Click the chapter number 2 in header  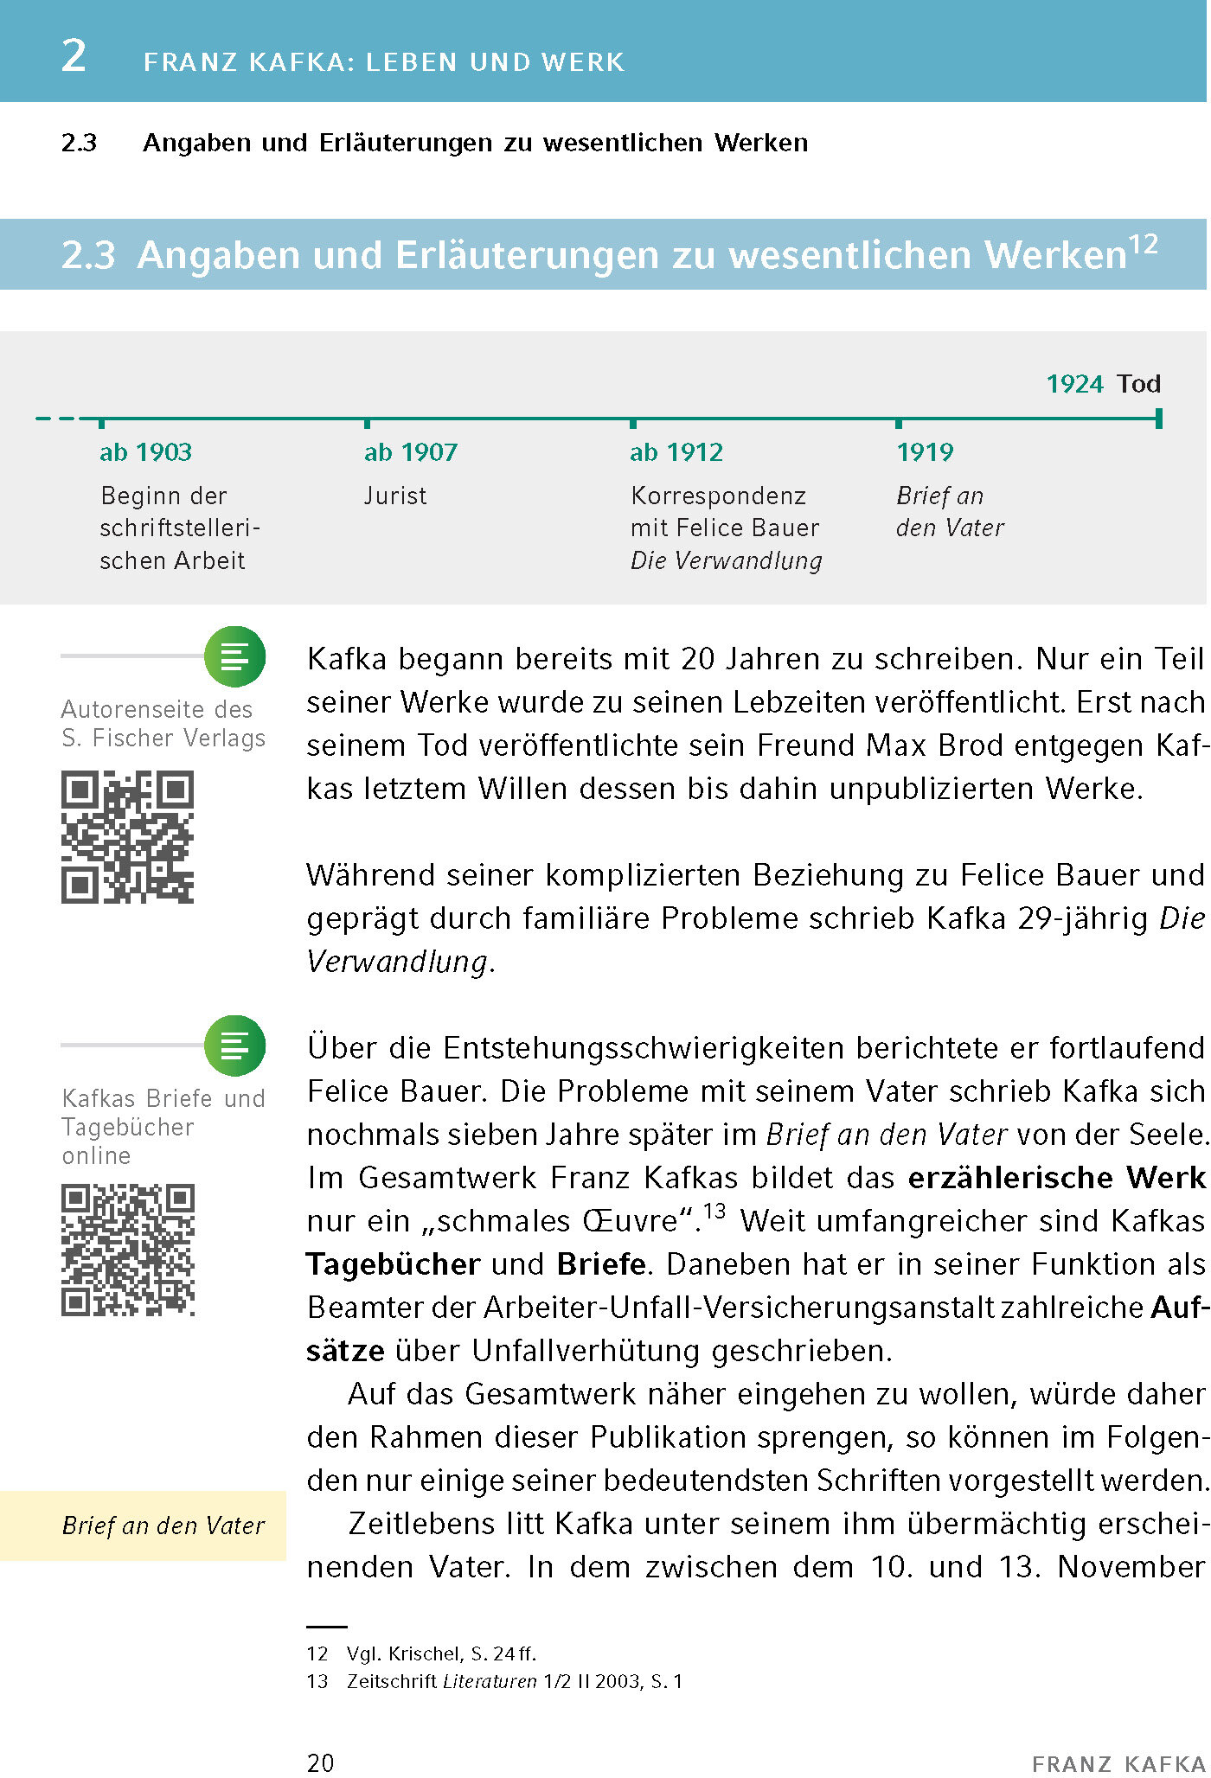pos(74,56)
